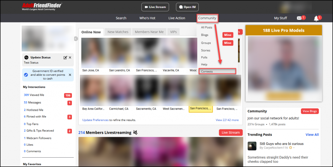
Task: Click the red Live Stream button near Livestreaming
Action: click(231, 133)
